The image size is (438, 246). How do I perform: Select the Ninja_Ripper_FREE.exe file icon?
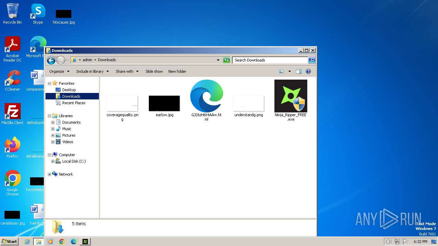(x=291, y=96)
